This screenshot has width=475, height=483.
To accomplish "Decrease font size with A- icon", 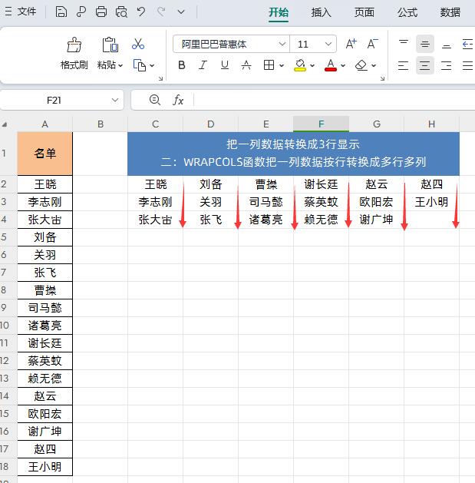I will [372, 44].
